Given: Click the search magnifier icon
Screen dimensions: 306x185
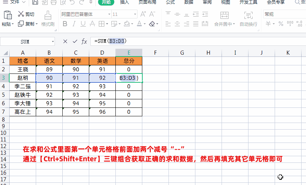Looking at the screenshot, I should point(297,2).
